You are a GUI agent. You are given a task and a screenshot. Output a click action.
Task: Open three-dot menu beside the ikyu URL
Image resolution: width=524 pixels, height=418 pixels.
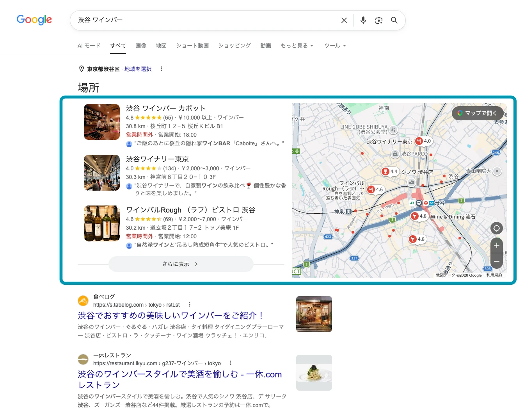[231, 363]
